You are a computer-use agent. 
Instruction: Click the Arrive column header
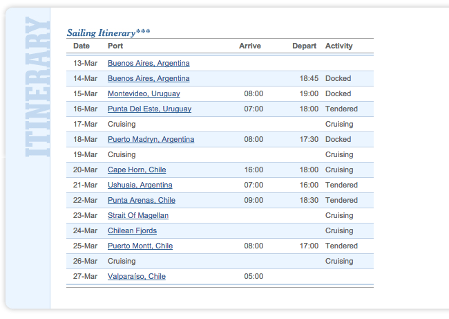point(250,46)
